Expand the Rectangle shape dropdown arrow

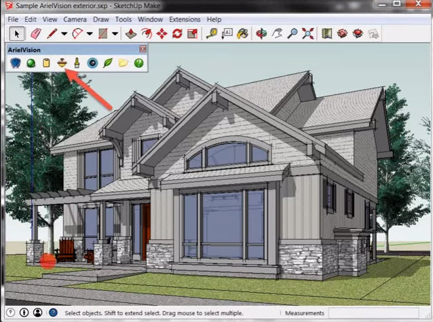115,33
